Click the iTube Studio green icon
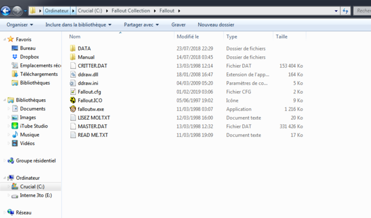 pyautogui.click(x=14, y=126)
